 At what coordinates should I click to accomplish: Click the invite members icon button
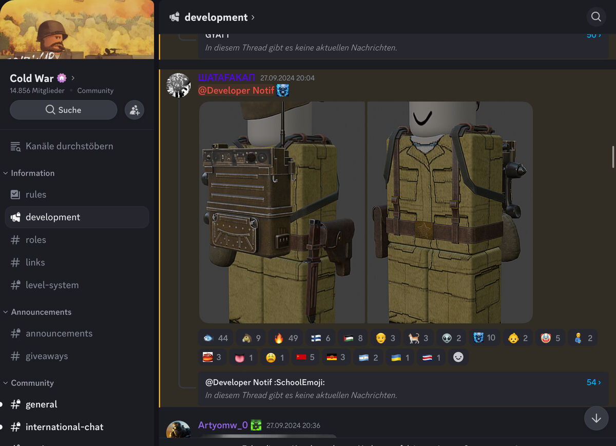[134, 110]
